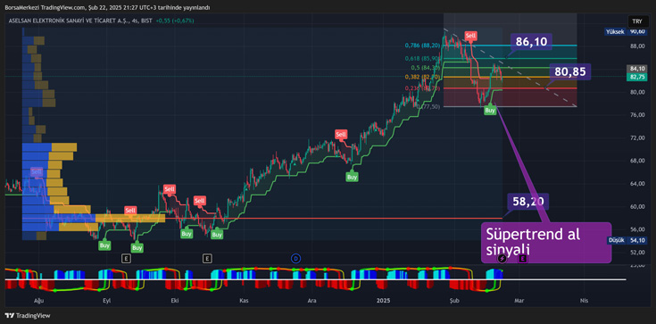Select the Sell label near the 72,00 level
656x324 pixels.
pos(341,135)
